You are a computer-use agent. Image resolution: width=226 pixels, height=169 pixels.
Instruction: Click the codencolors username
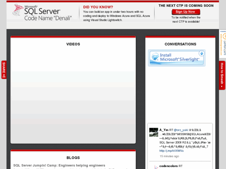[168, 166]
